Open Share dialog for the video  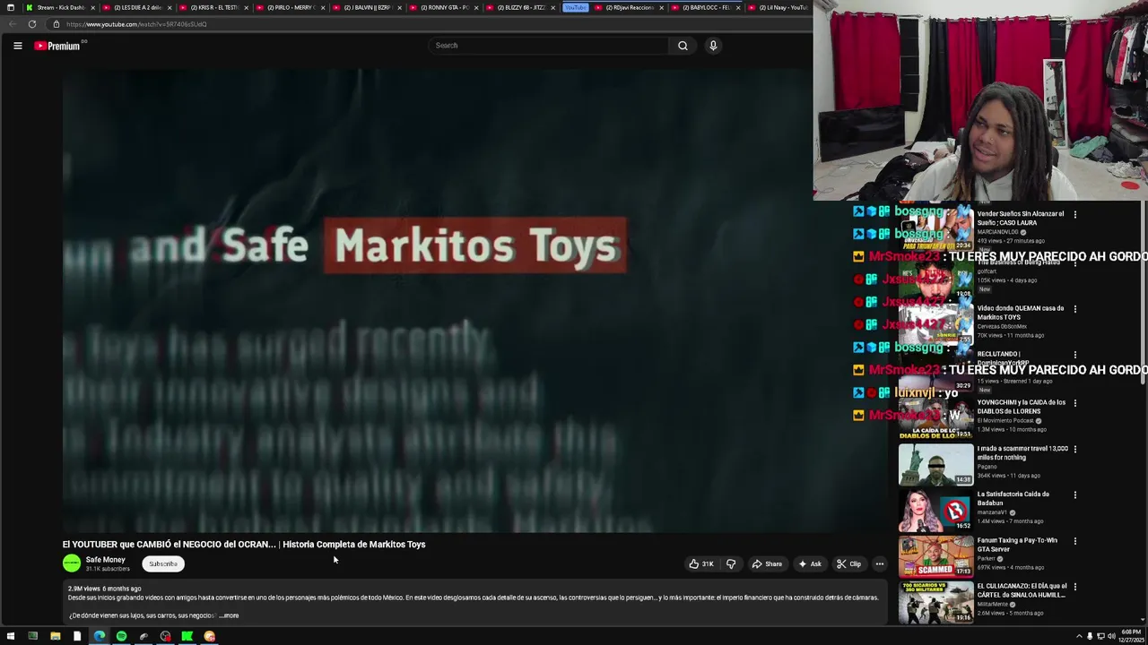click(x=767, y=563)
